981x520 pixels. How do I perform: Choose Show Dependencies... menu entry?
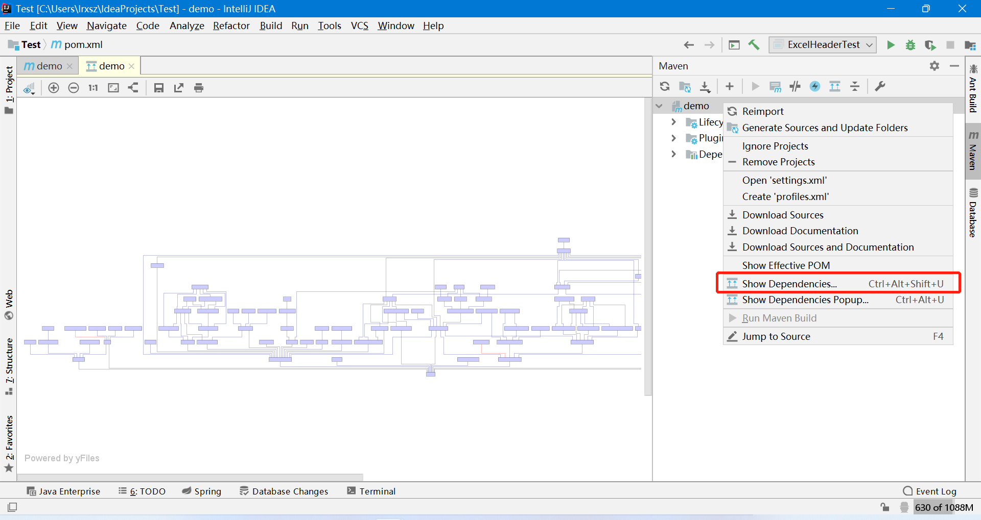click(x=838, y=284)
